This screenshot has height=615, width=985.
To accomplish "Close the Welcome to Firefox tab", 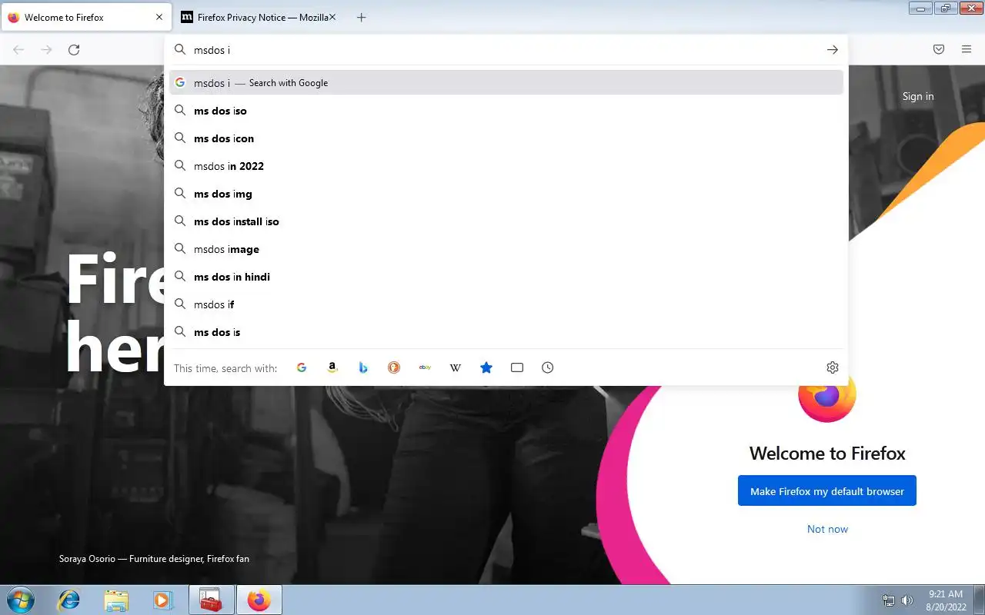I will pyautogui.click(x=159, y=17).
